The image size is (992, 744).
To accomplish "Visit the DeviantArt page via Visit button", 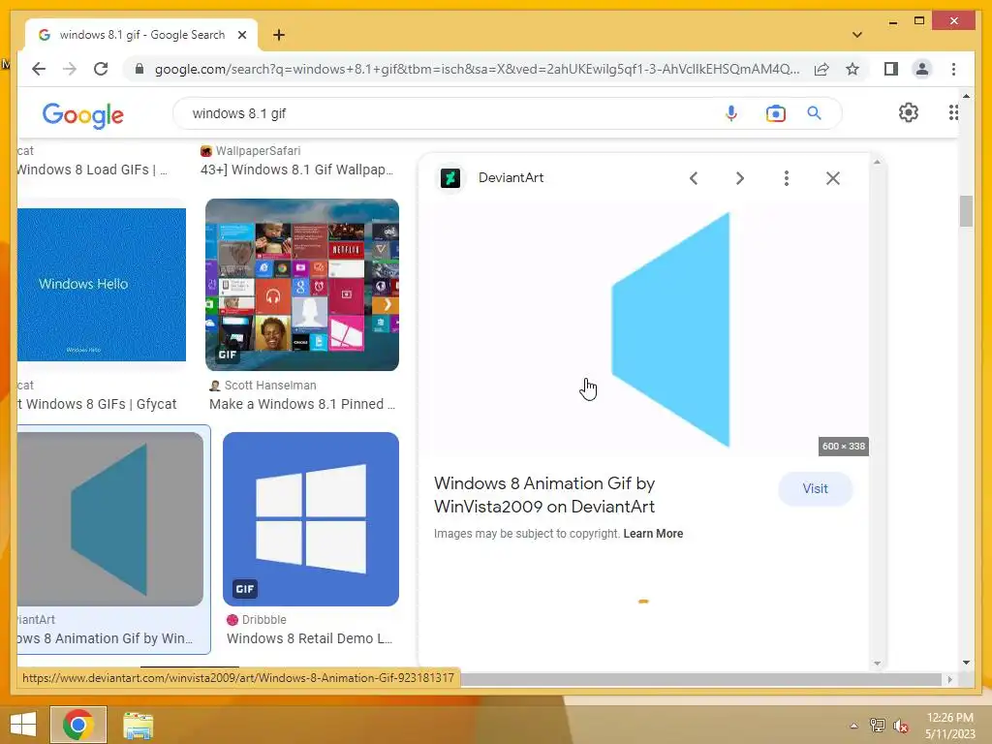I will pyautogui.click(x=815, y=488).
